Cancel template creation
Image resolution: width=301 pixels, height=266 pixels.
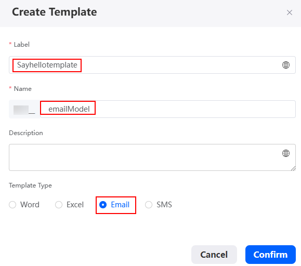pyautogui.click(x=214, y=255)
